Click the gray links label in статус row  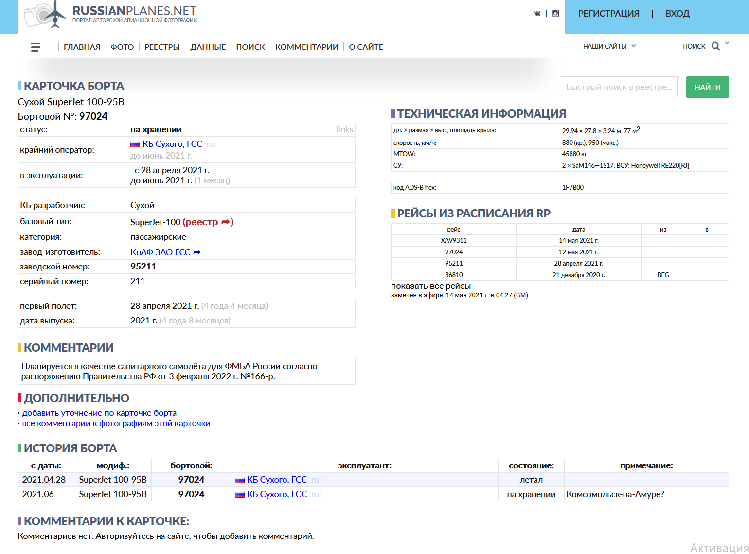344,129
